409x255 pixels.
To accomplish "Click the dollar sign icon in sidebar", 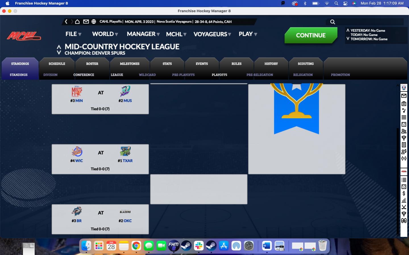I will click(x=404, y=193).
